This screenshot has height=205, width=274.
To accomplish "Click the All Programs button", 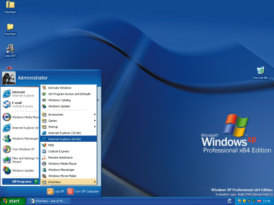I will pyautogui.click(x=20, y=182).
